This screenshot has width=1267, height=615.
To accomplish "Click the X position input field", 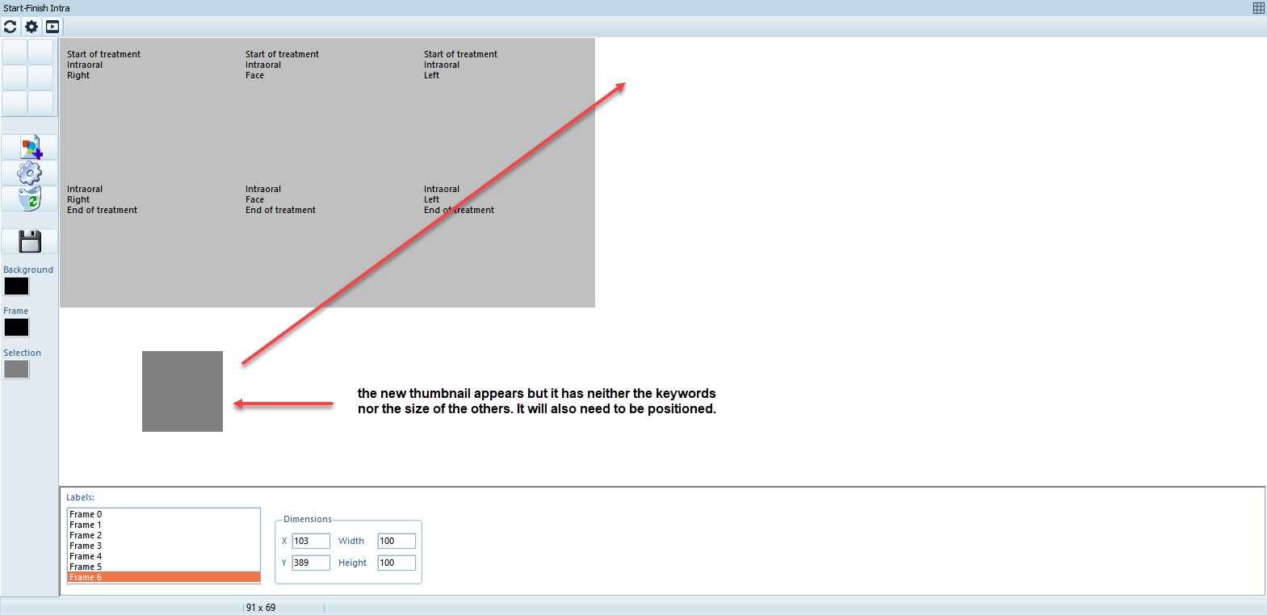I will 310,541.
